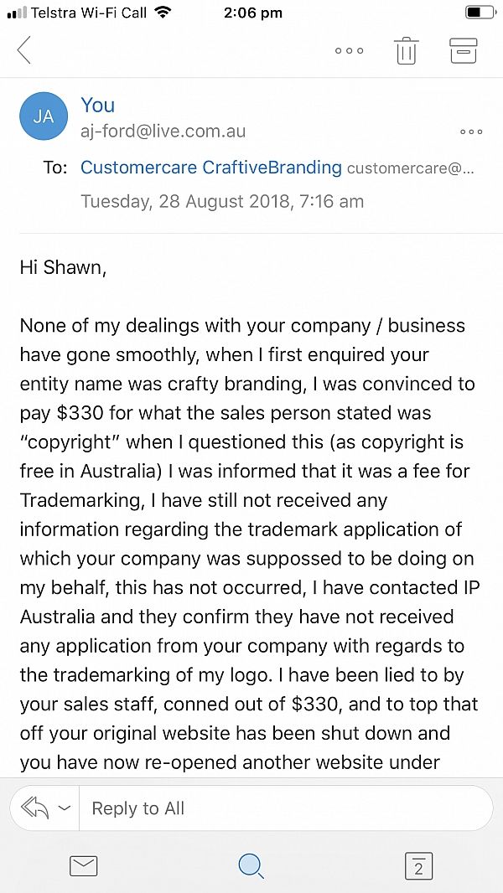Viewport: 503px width, 893px height.
Task: Tap the Wi-Fi status icon
Action: click(x=163, y=13)
